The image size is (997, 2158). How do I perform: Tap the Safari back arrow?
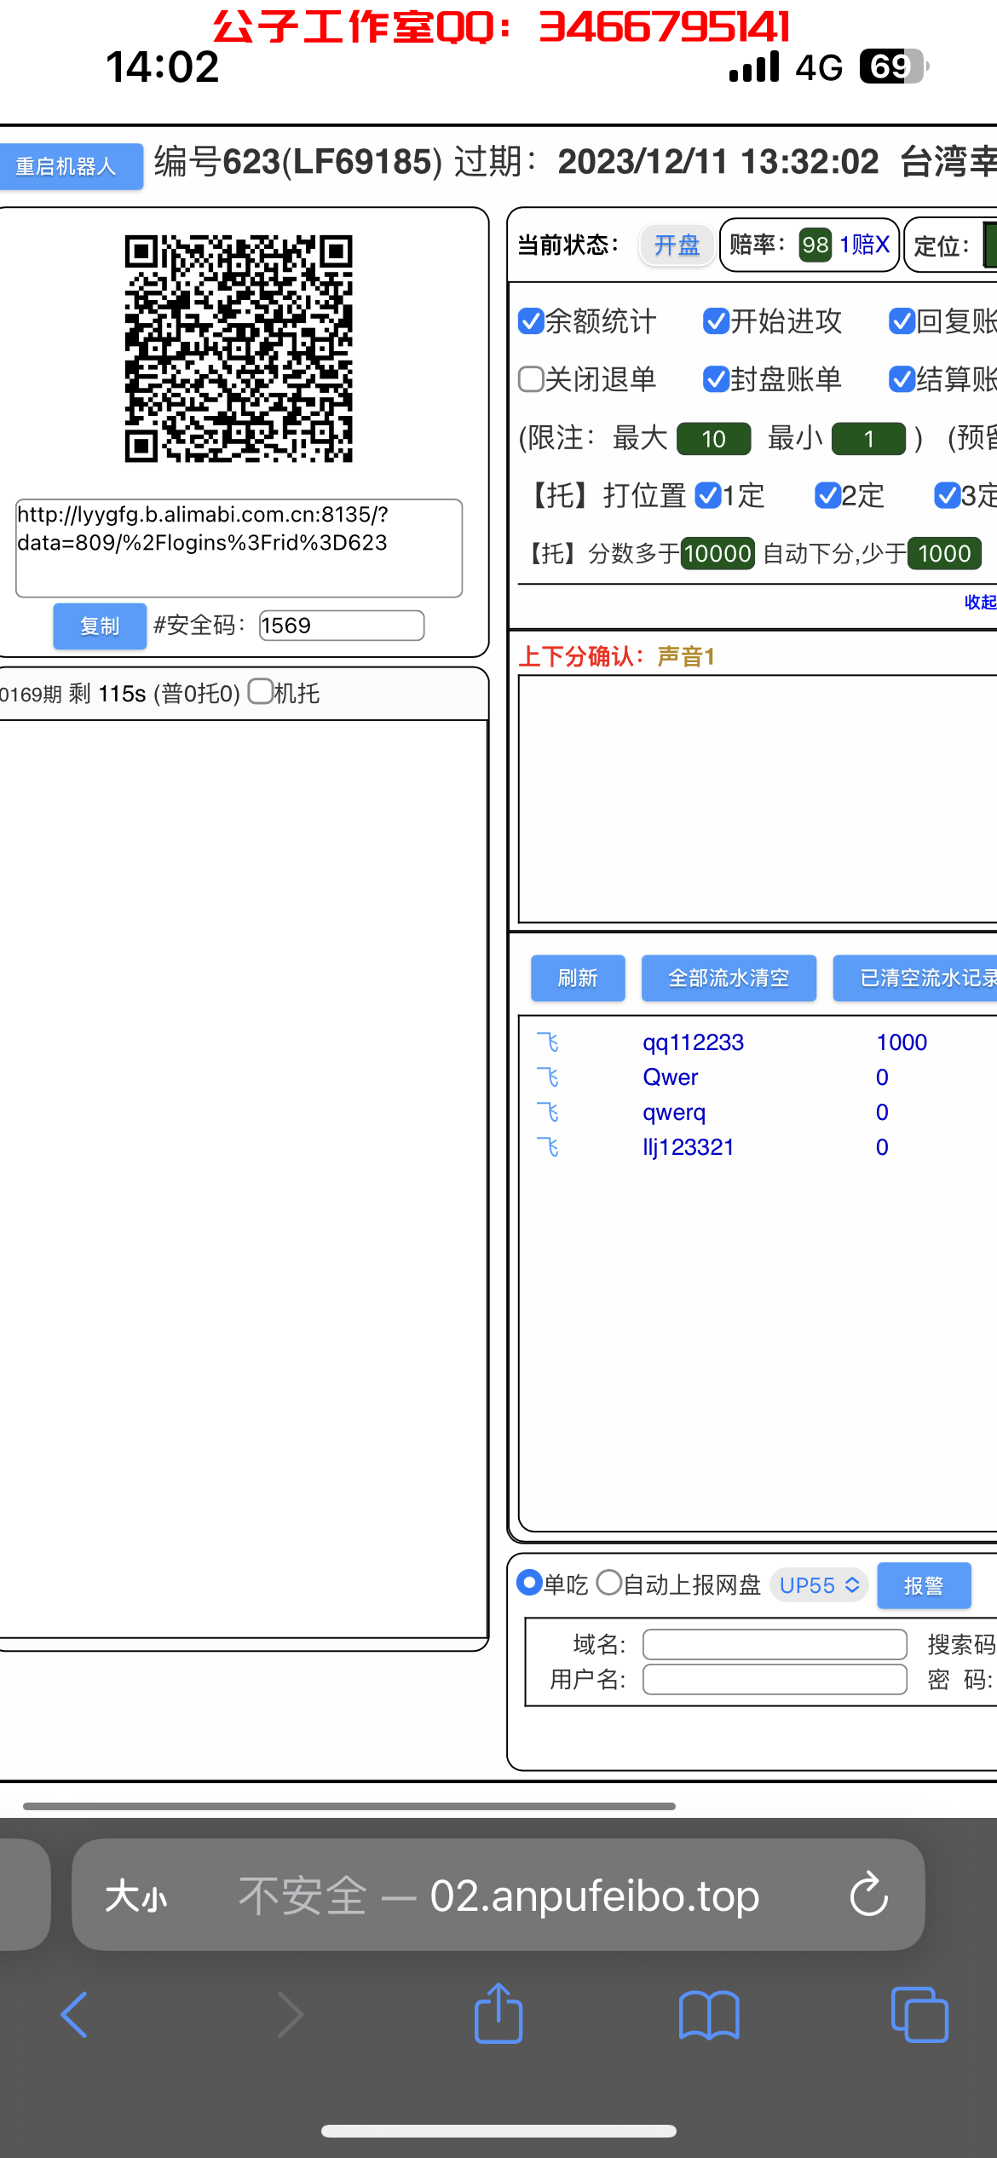74,2015
